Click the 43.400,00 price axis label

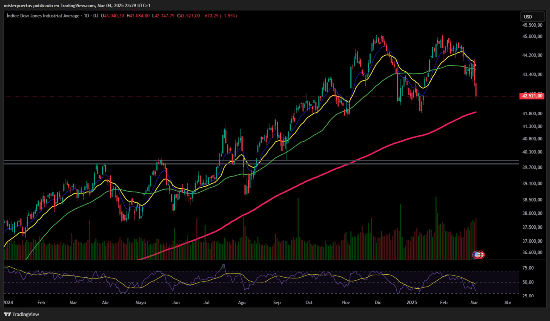point(533,75)
